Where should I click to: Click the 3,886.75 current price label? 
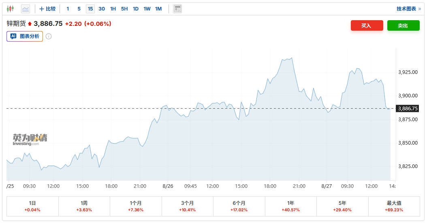tap(408, 109)
